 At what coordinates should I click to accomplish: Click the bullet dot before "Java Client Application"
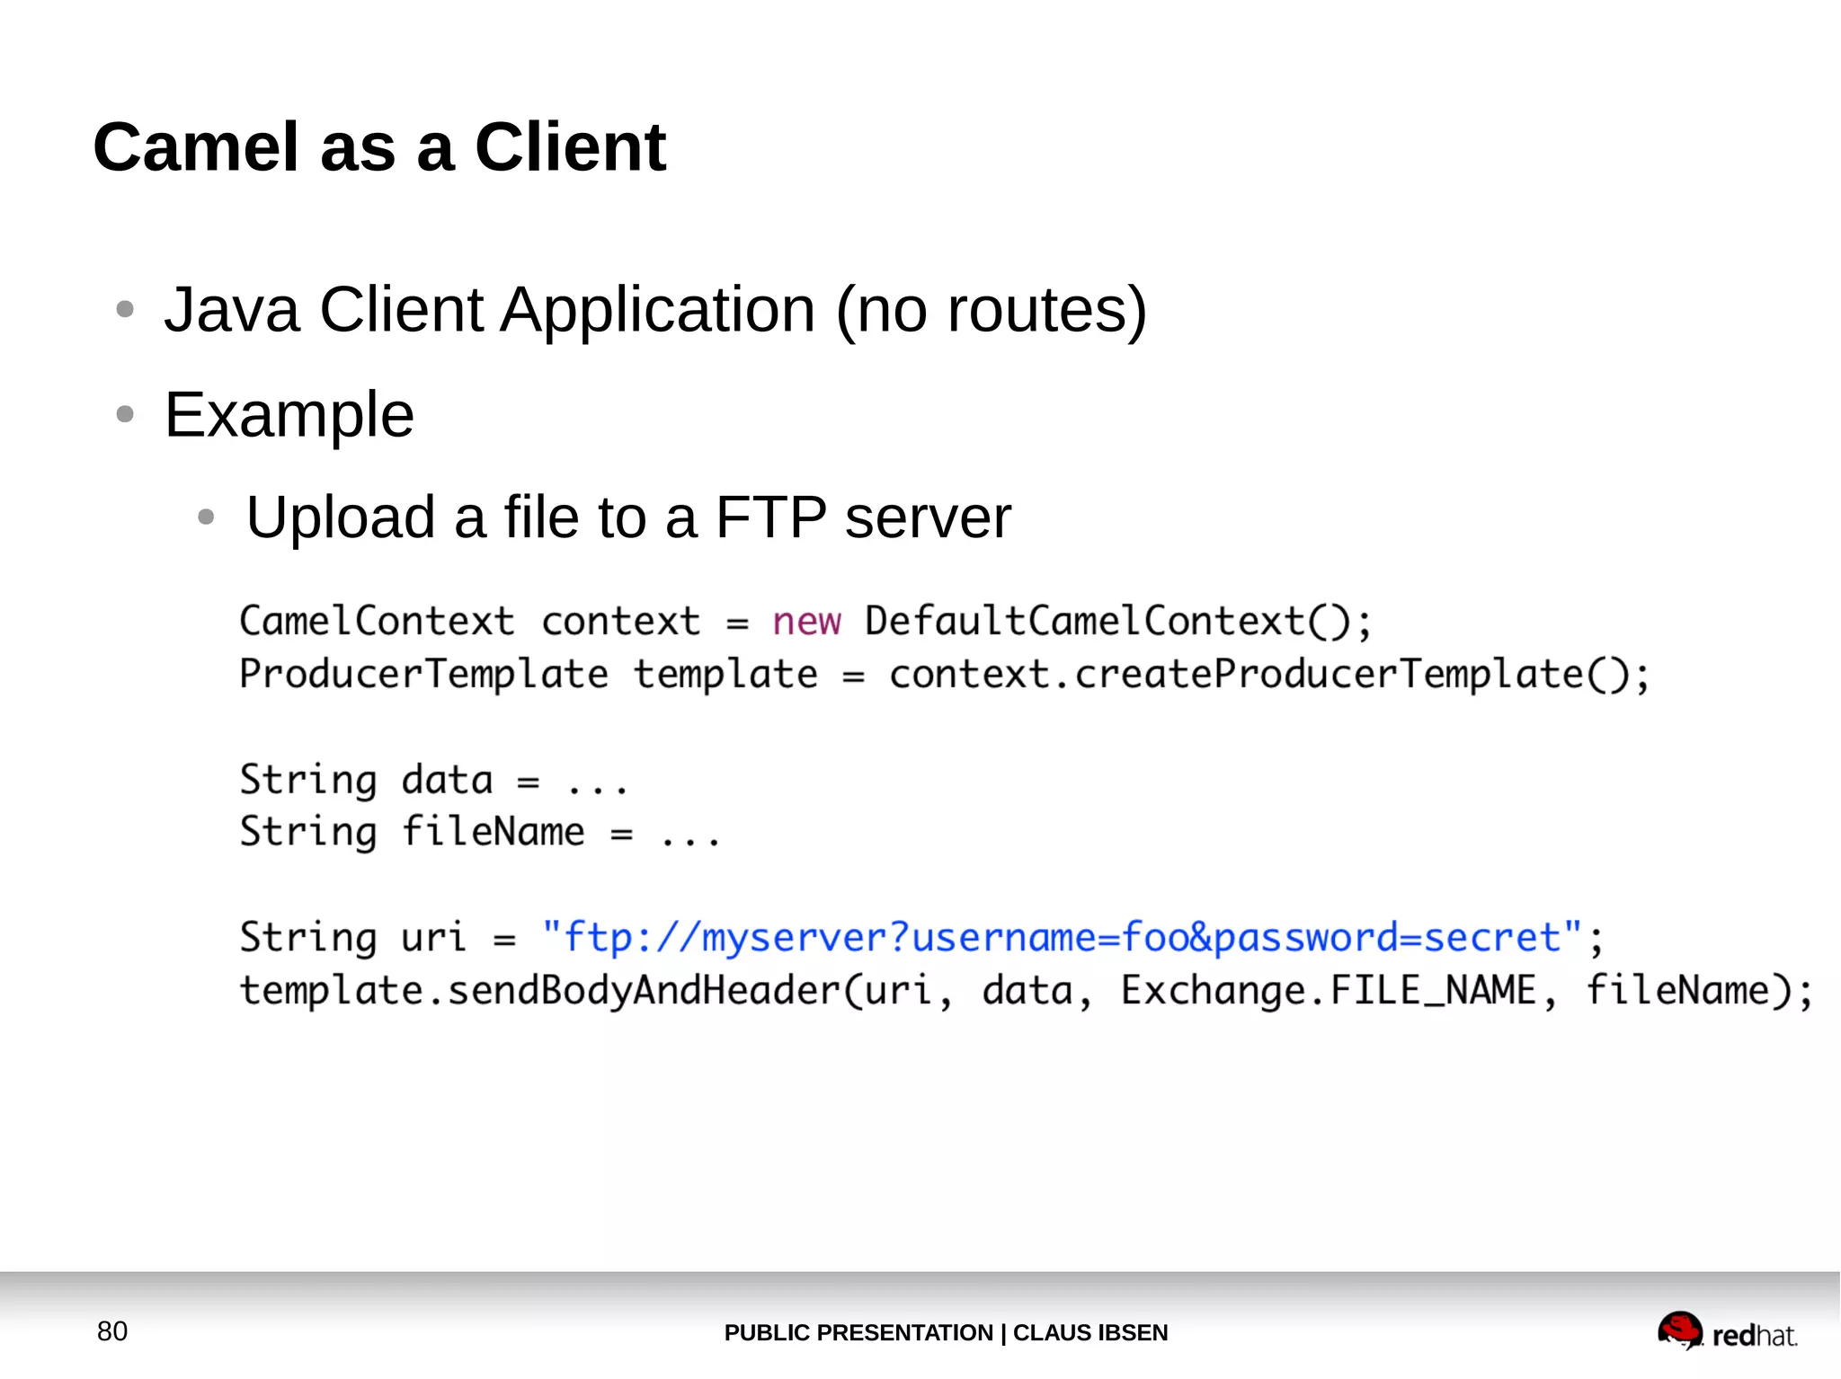click(126, 310)
